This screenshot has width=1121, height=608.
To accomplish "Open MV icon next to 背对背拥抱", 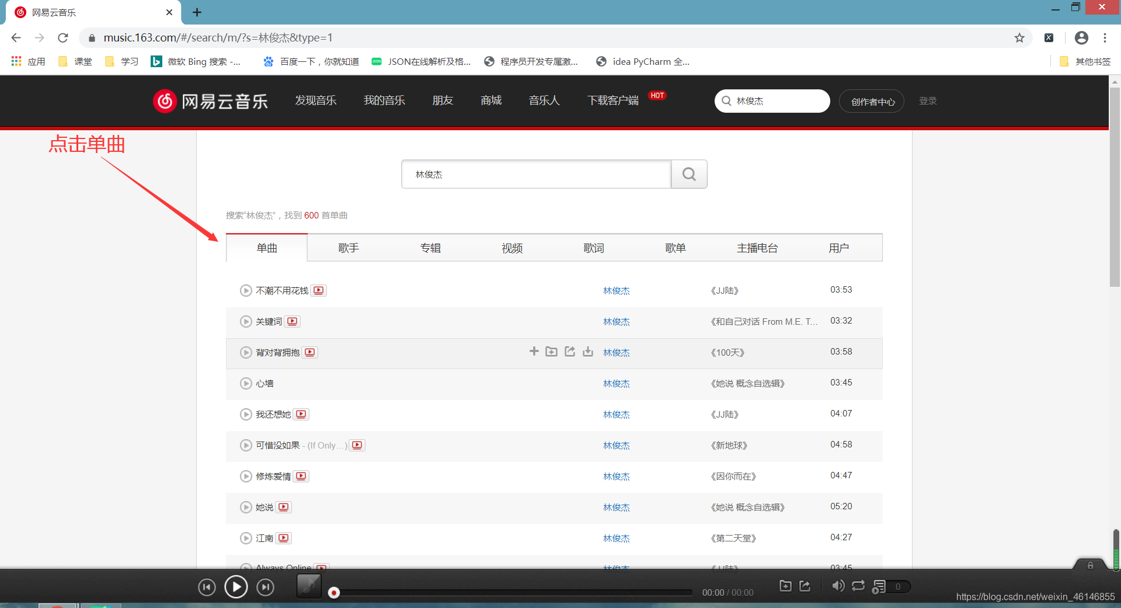I will (x=310, y=352).
